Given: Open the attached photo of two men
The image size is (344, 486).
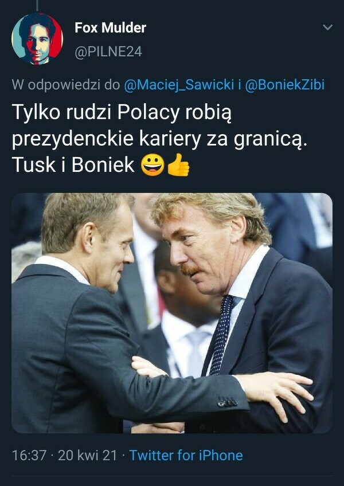Looking at the screenshot, I should click(172, 313).
